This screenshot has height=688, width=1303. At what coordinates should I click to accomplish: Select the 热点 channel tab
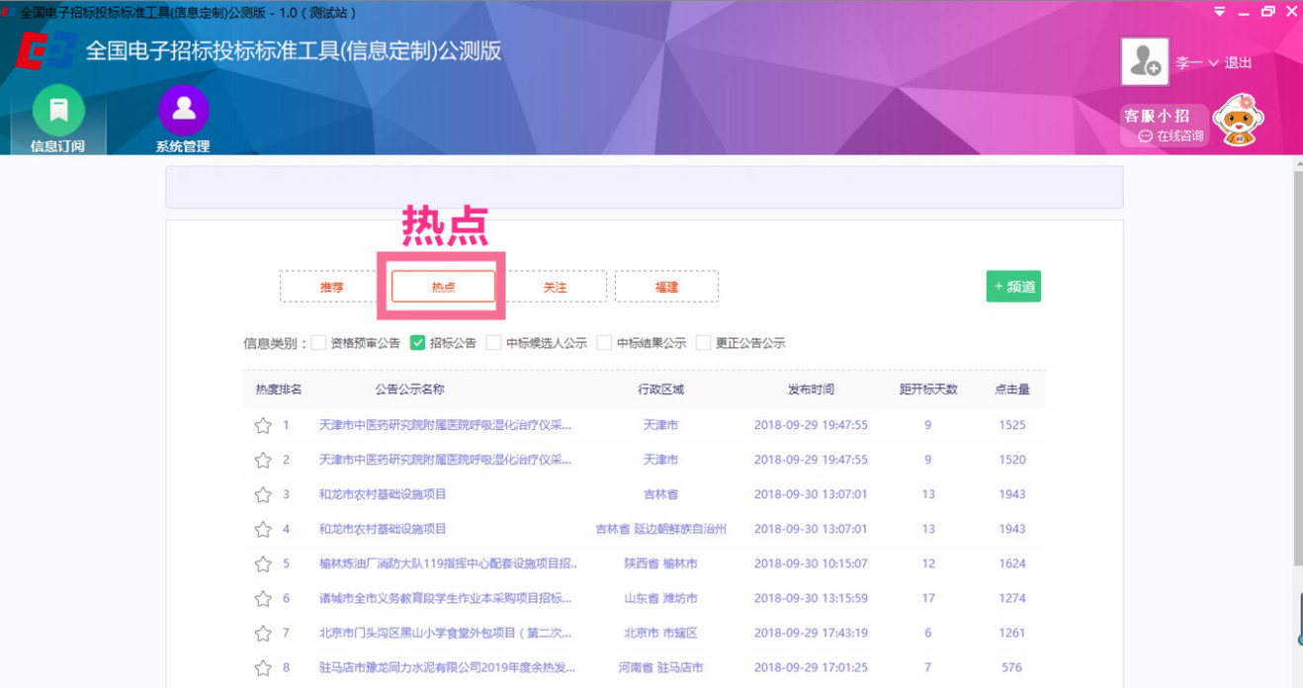(443, 287)
